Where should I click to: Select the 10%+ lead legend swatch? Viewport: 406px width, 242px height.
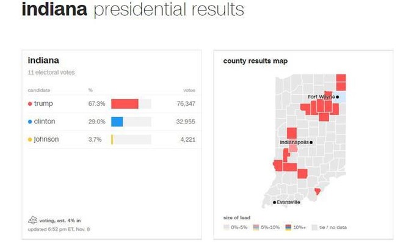288,227
